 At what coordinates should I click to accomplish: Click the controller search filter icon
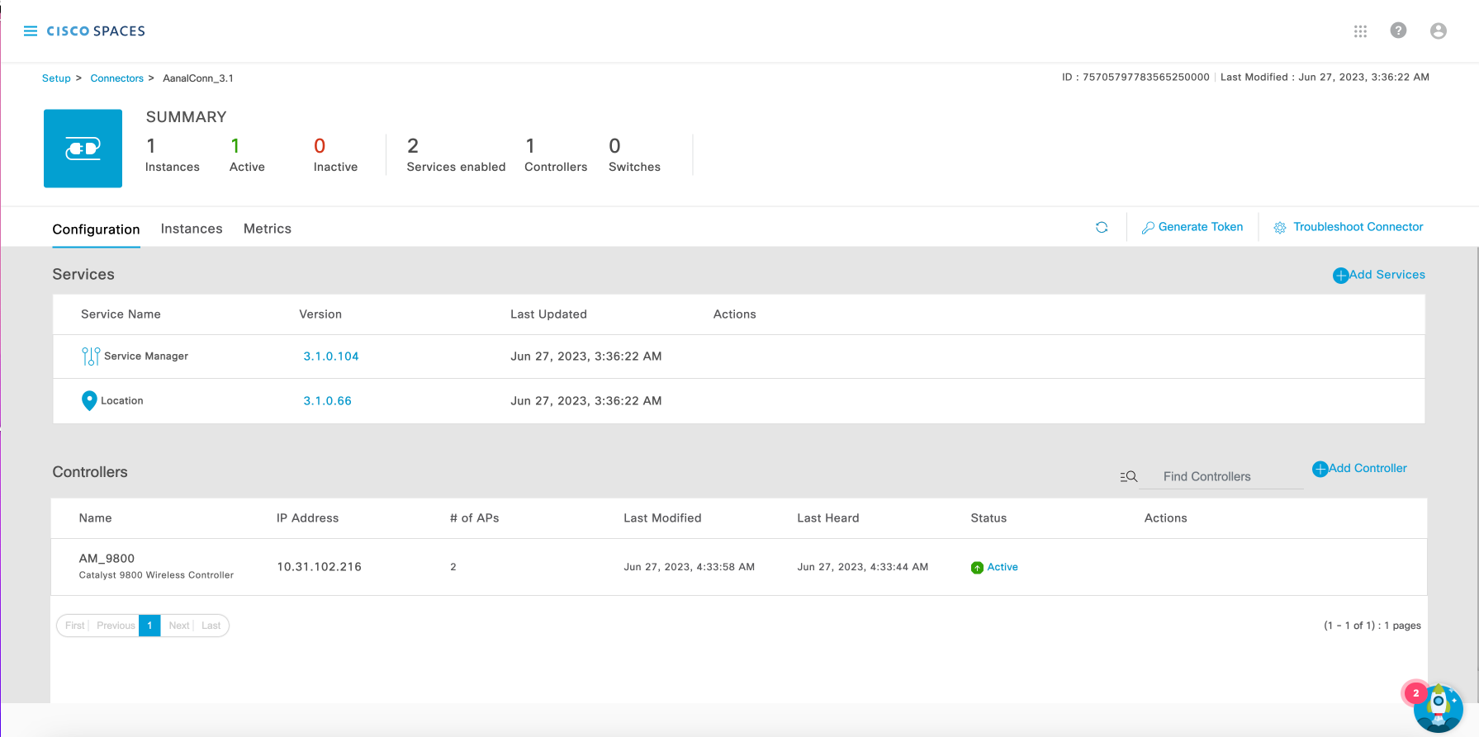point(1128,477)
